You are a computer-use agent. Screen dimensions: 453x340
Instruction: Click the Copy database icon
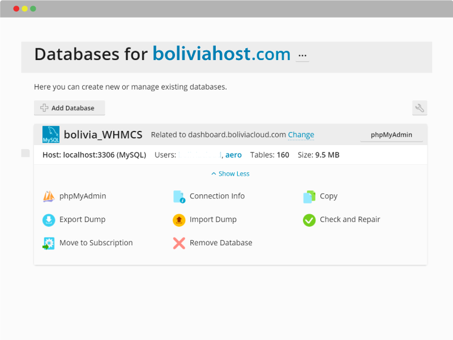click(309, 197)
